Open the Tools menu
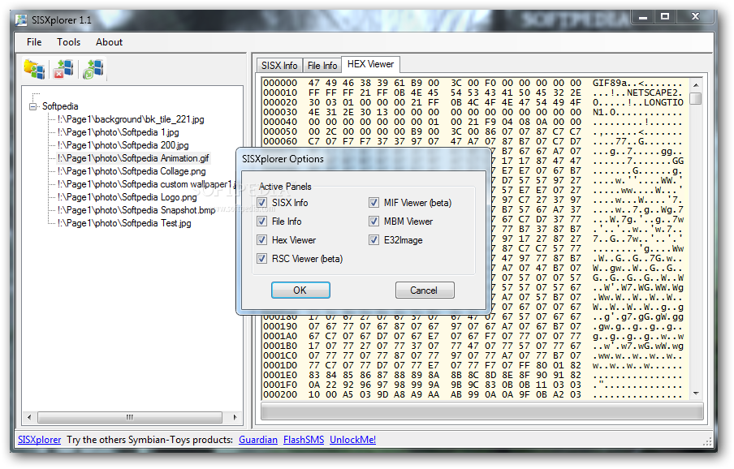This screenshot has height=469, width=734. click(x=69, y=42)
